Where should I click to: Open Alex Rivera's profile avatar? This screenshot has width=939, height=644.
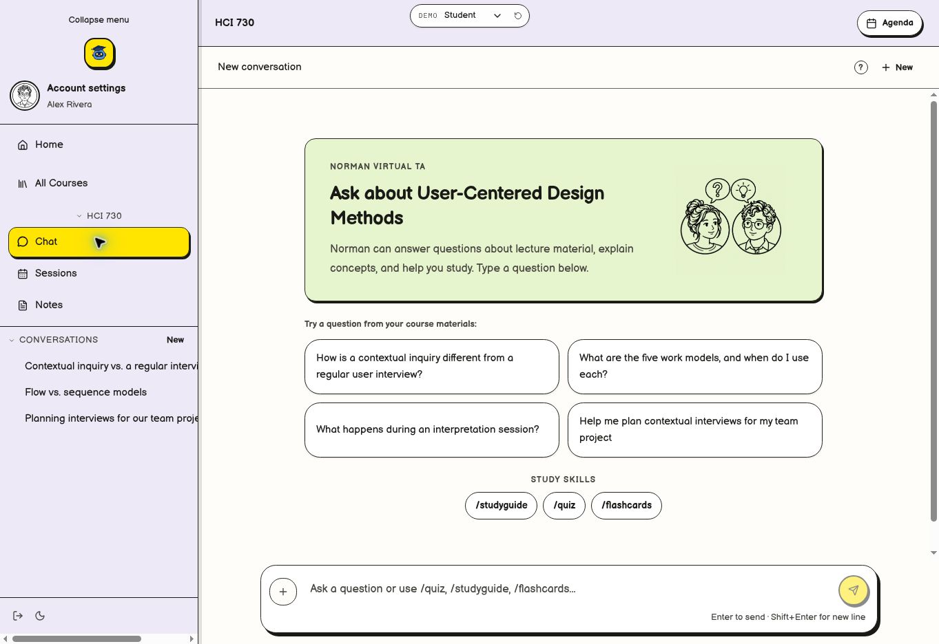click(x=25, y=96)
